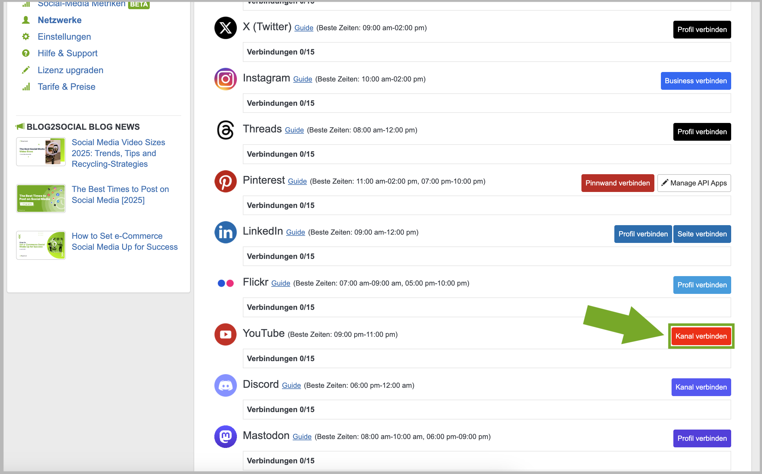Open The Best Times to Post article link

coord(120,195)
